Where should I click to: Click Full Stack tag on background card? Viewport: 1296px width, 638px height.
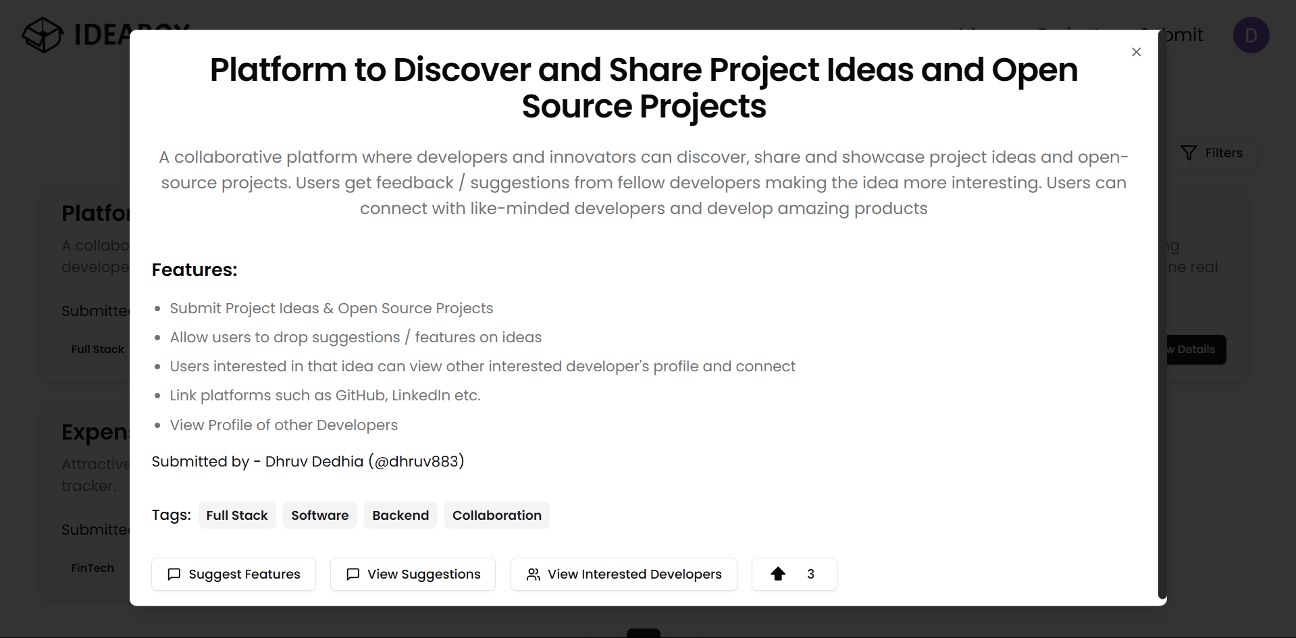(x=97, y=349)
